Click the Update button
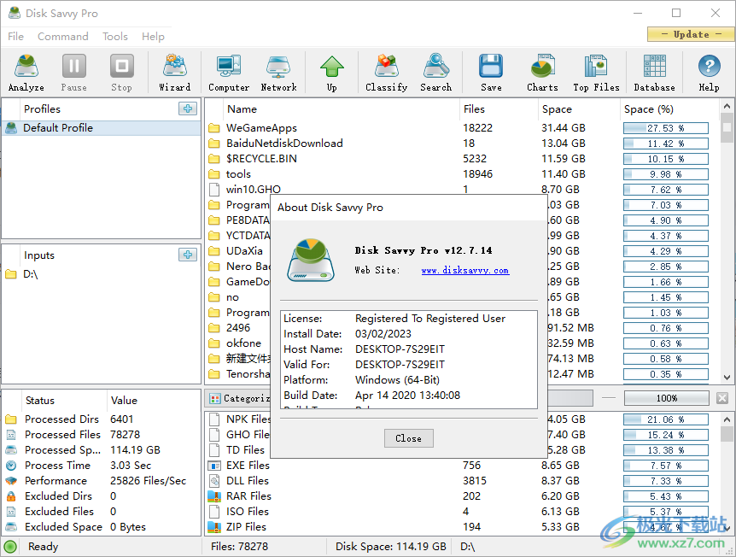Screen dimensions: 736x557 point(691,34)
